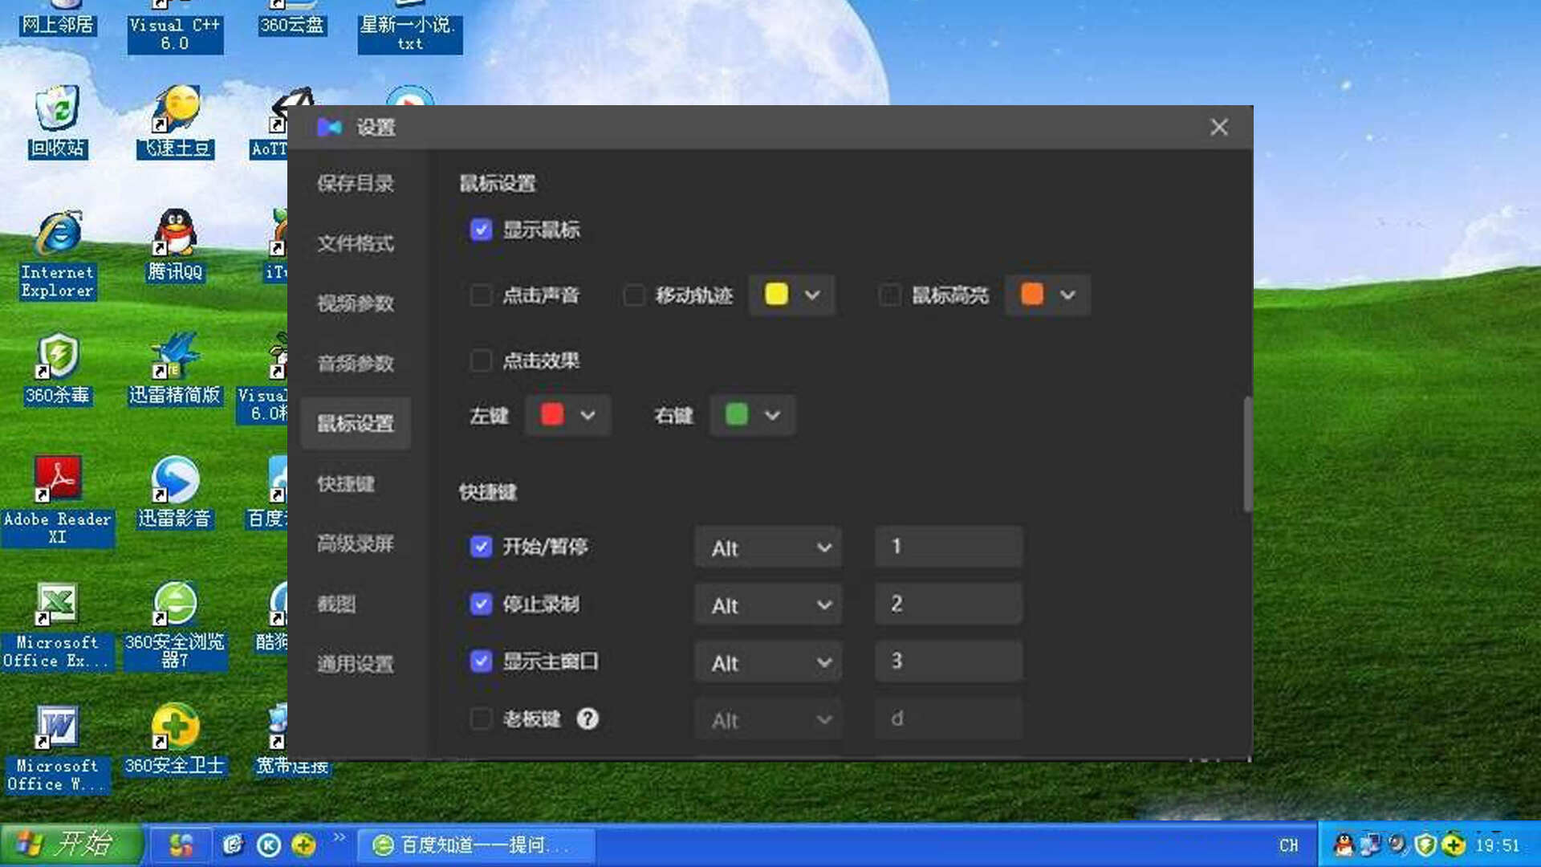Open the Microsoft Office Word desktop icon
The width and height of the screenshot is (1541, 867).
(58, 750)
